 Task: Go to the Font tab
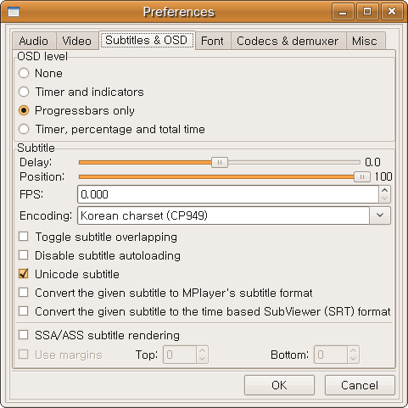click(x=212, y=41)
